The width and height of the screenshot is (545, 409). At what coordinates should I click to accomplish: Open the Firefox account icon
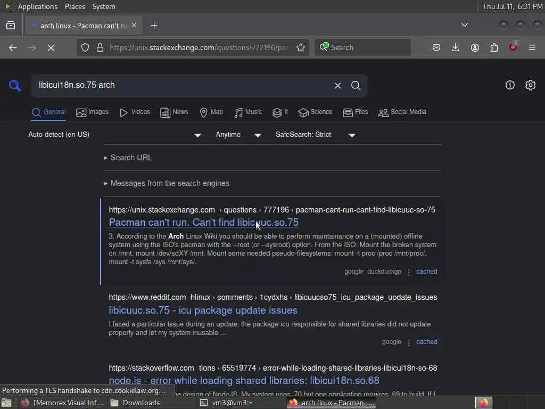(475, 47)
